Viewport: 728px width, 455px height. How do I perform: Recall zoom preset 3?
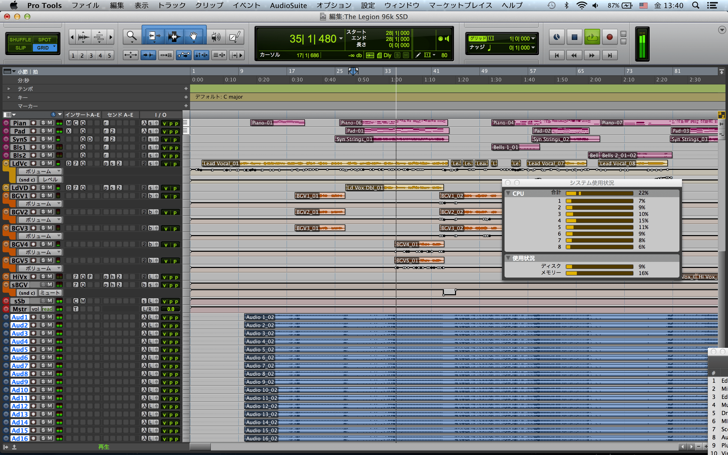click(x=91, y=55)
